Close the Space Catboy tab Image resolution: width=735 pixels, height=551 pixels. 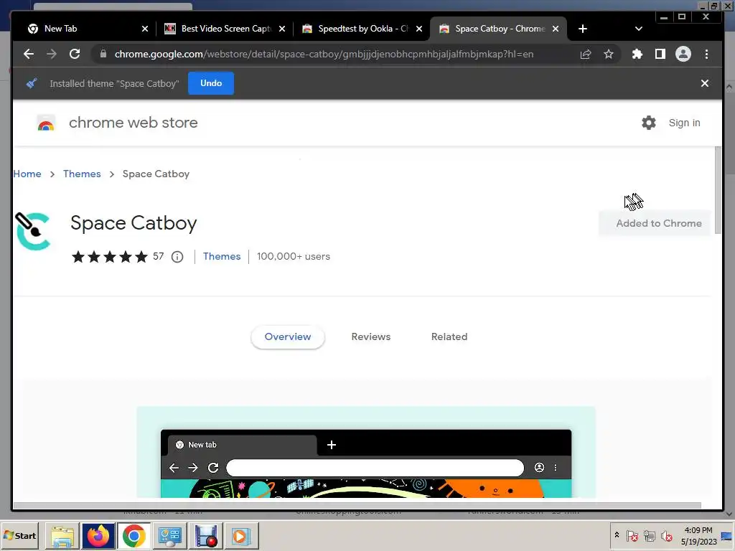(x=556, y=29)
